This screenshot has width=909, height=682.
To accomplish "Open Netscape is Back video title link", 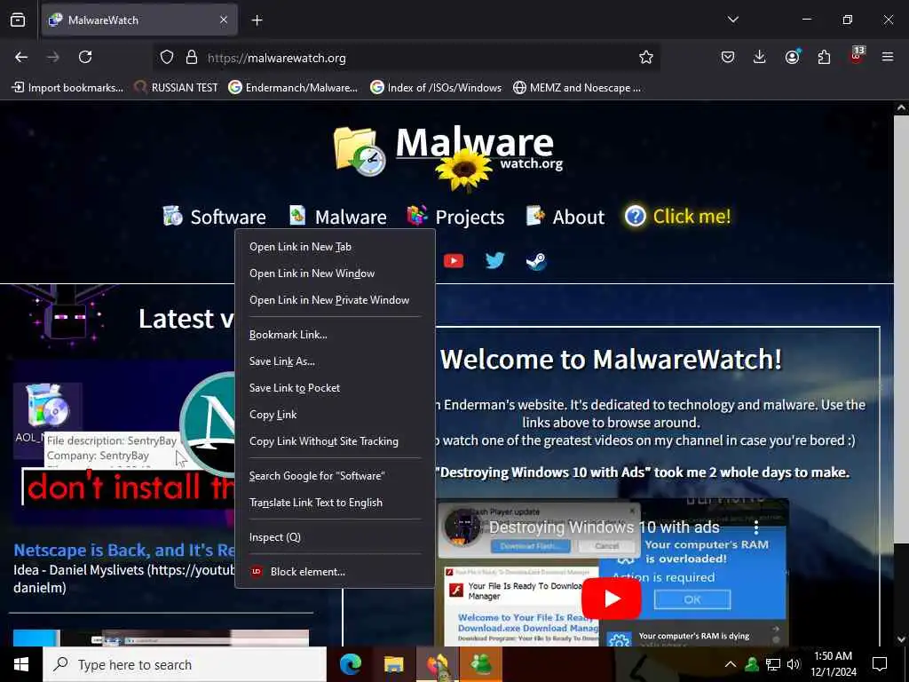I will (x=124, y=550).
